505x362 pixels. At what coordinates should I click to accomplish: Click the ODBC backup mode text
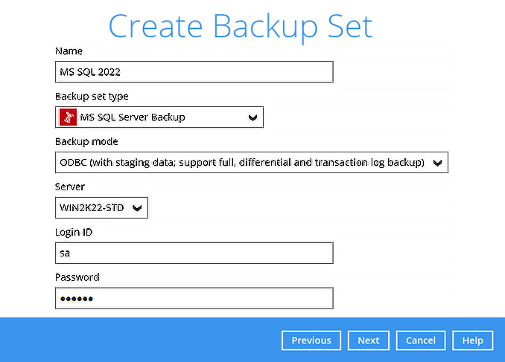click(242, 162)
